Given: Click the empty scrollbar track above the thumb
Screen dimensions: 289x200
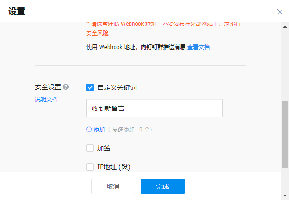Looking at the screenshot, I should (285, 64).
